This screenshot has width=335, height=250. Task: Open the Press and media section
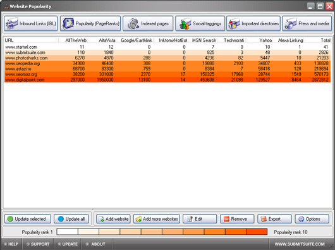coord(307,23)
